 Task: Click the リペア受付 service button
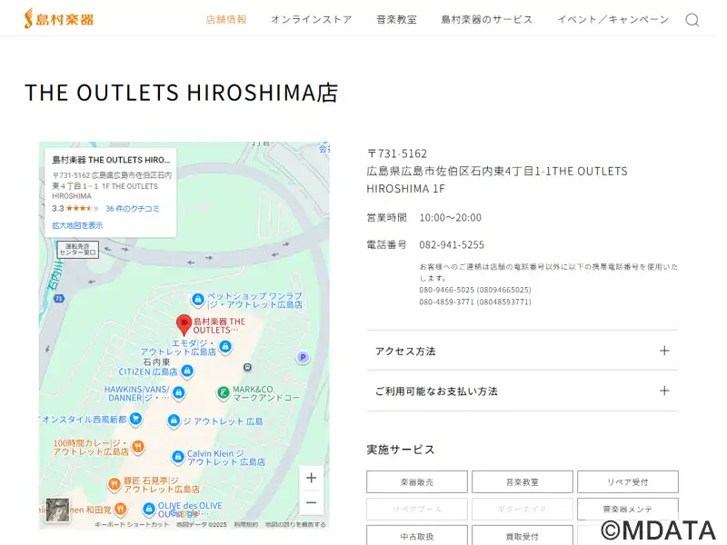point(628,482)
